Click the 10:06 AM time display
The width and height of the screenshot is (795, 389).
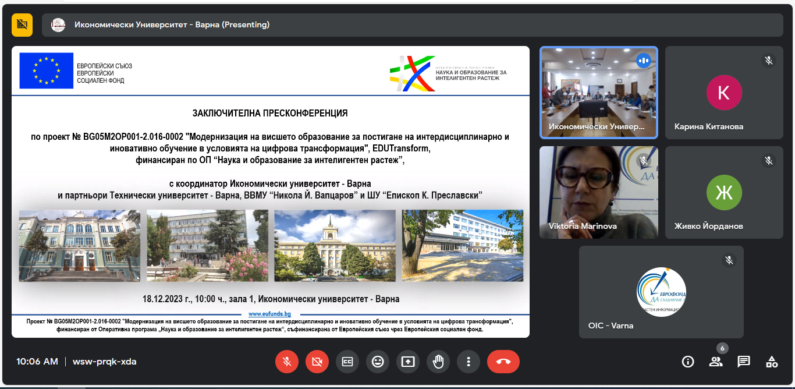[x=37, y=362]
